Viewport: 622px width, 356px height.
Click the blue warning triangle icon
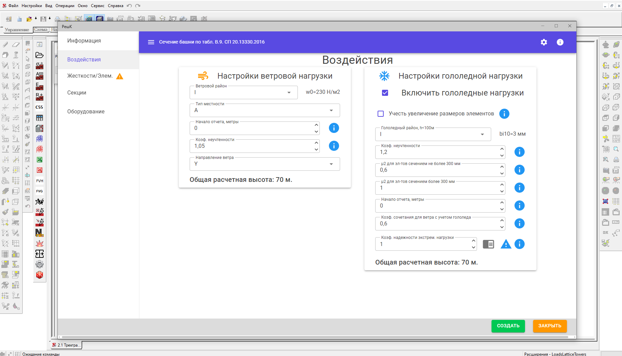tap(506, 244)
